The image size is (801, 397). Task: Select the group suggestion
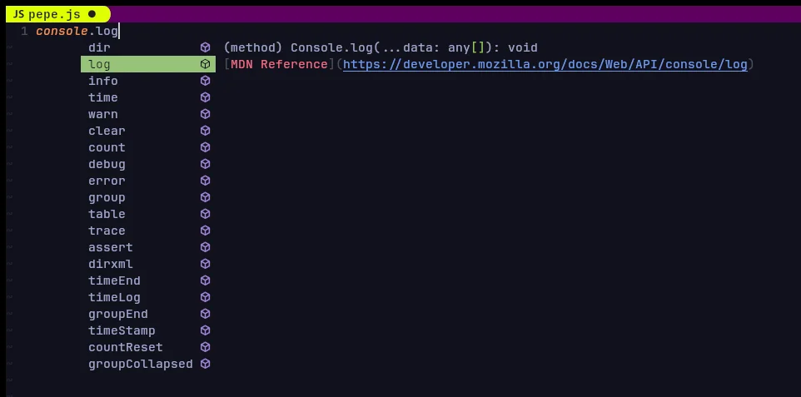click(148, 197)
